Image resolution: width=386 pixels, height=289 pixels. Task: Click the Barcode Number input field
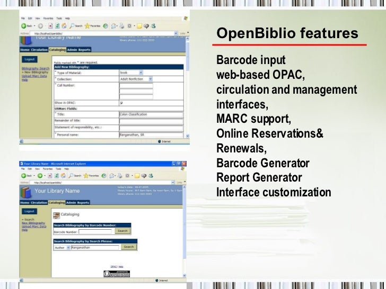pyautogui.click(x=95, y=231)
